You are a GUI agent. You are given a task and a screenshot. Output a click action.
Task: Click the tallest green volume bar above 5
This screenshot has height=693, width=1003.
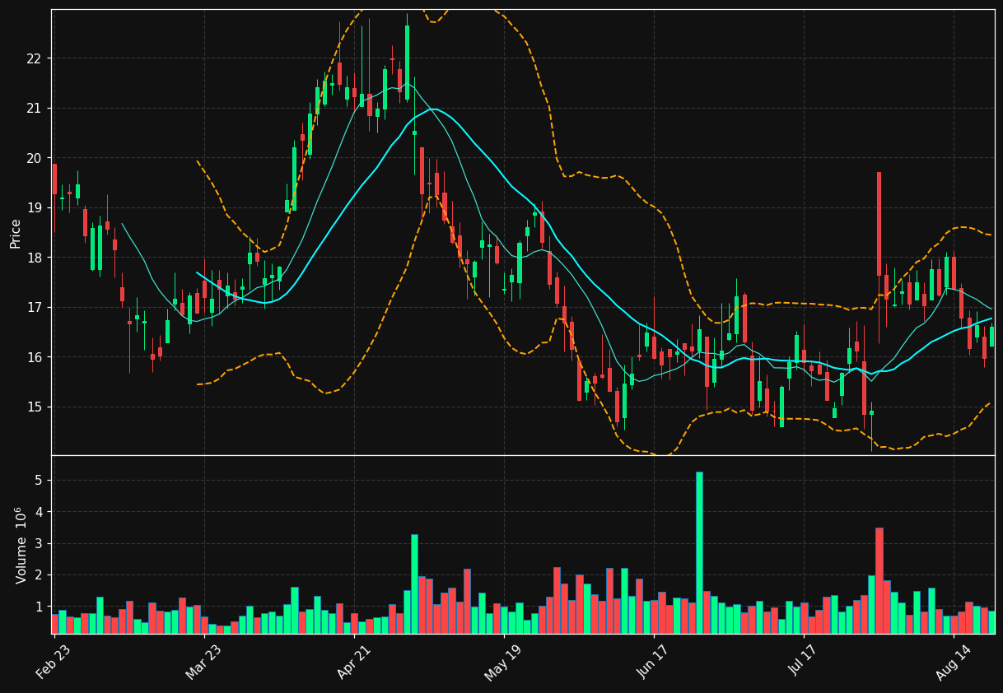tap(699, 552)
